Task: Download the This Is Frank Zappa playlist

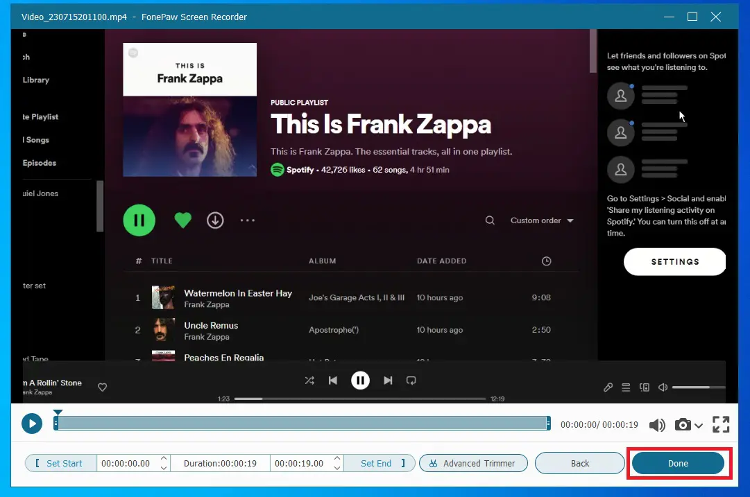Action: pyautogui.click(x=215, y=220)
